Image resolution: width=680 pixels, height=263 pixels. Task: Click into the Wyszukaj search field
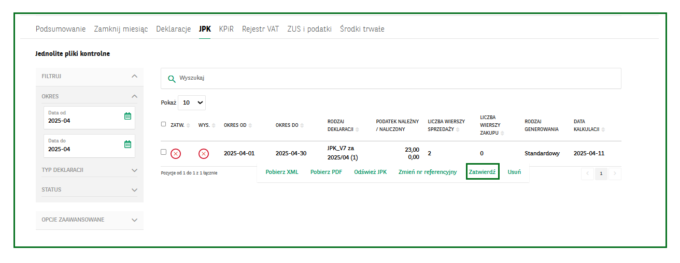click(391, 78)
